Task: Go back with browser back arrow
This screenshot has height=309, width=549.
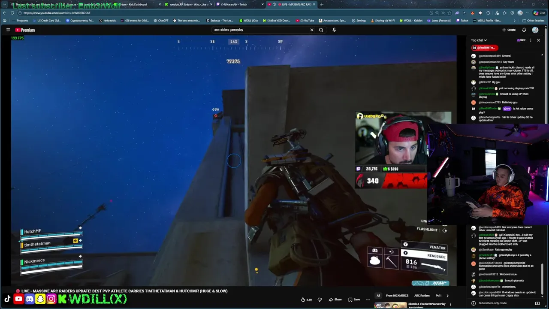Action: click(4, 13)
